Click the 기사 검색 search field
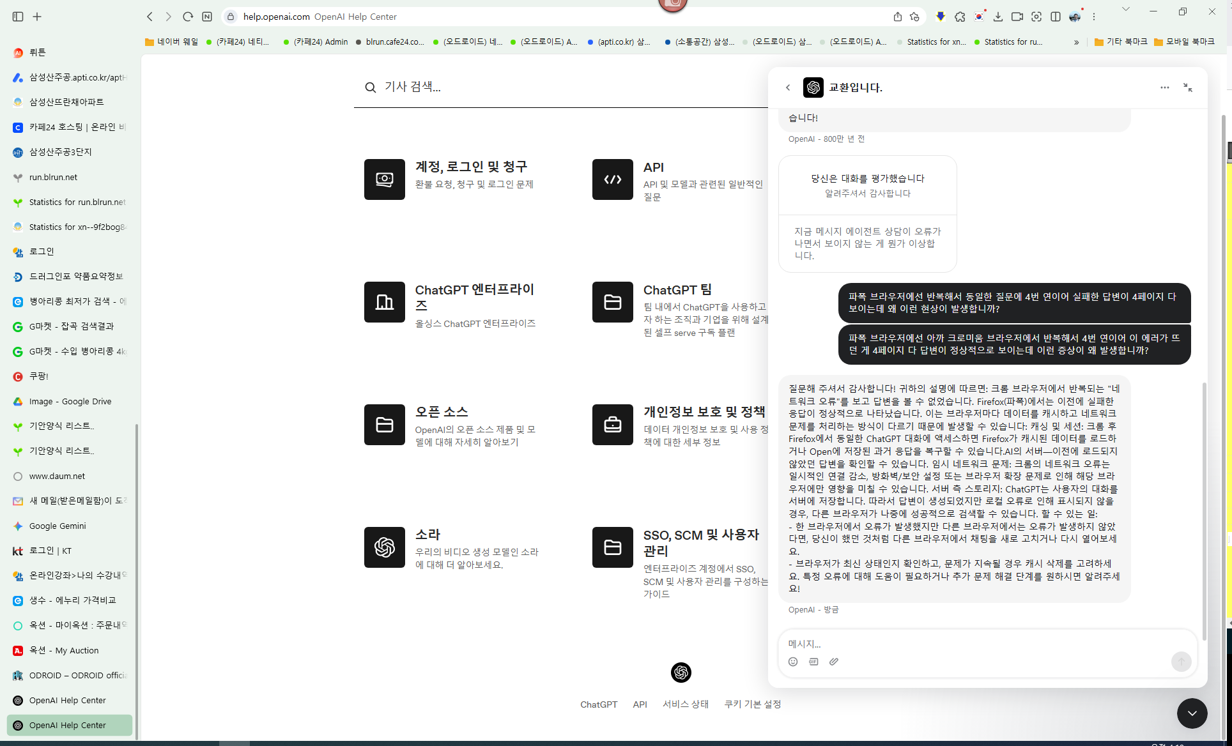Image resolution: width=1232 pixels, height=746 pixels. click(x=562, y=87)
